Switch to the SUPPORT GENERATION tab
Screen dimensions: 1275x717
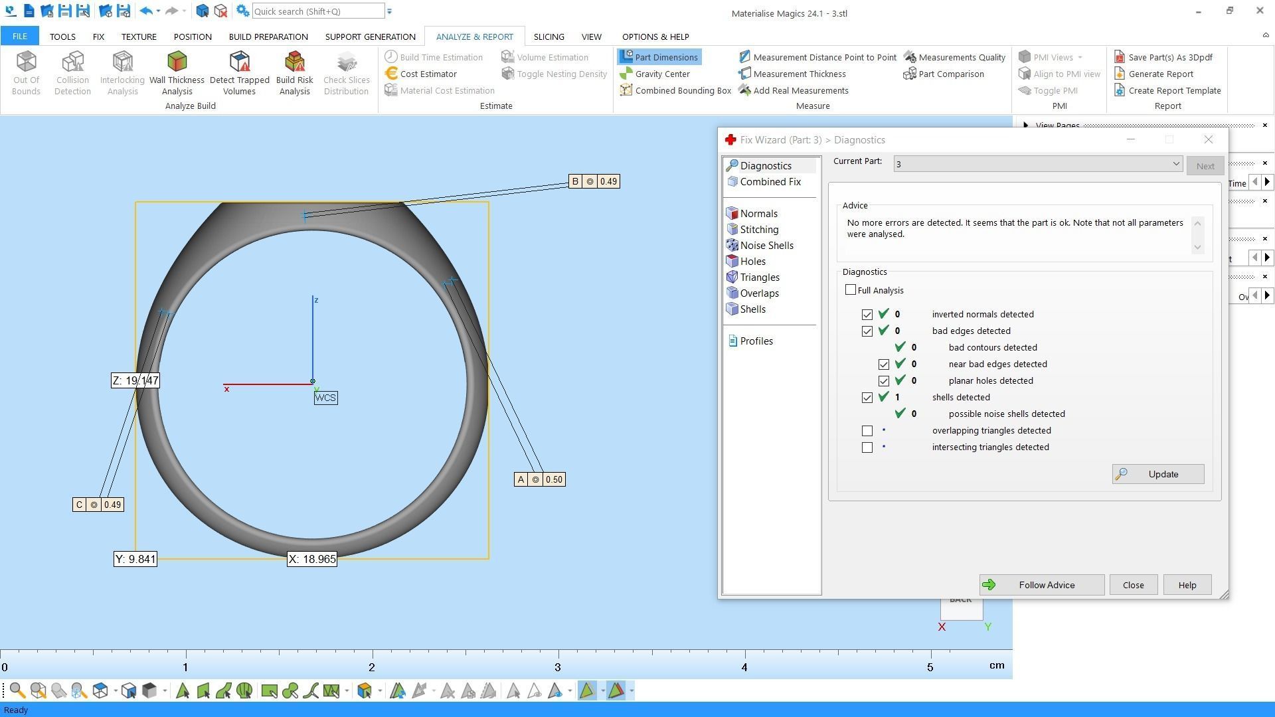[x=370, y=37]
